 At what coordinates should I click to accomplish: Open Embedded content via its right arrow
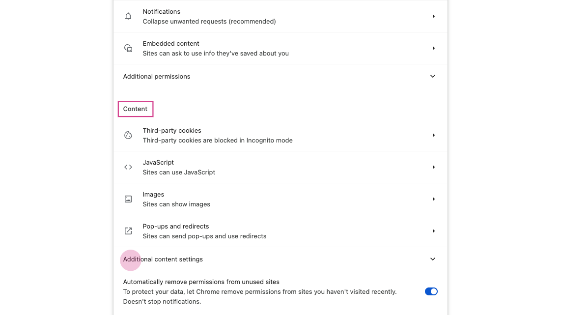tap(433, 48)
